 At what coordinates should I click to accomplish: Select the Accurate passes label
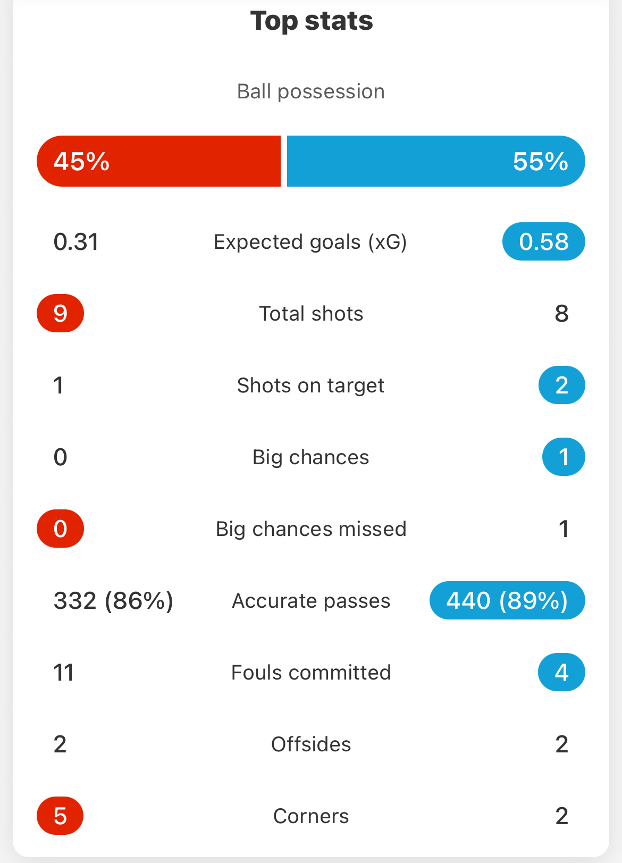(311, 601)
